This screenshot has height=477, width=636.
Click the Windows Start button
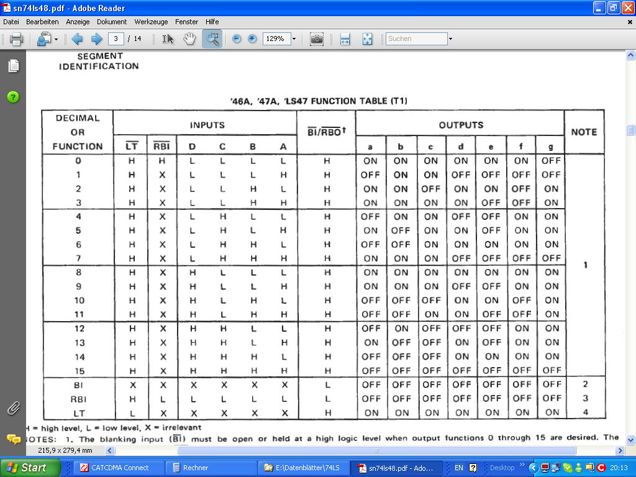click(30, 468)
